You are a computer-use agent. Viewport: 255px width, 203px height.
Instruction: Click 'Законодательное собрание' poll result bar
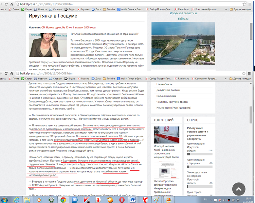(x=200, y=187)
